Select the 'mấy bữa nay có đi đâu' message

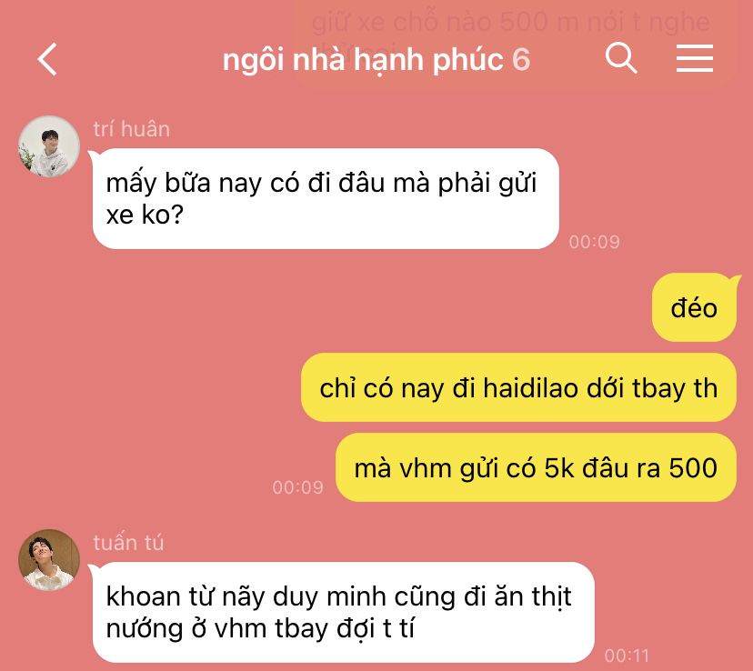pos(326,198)
